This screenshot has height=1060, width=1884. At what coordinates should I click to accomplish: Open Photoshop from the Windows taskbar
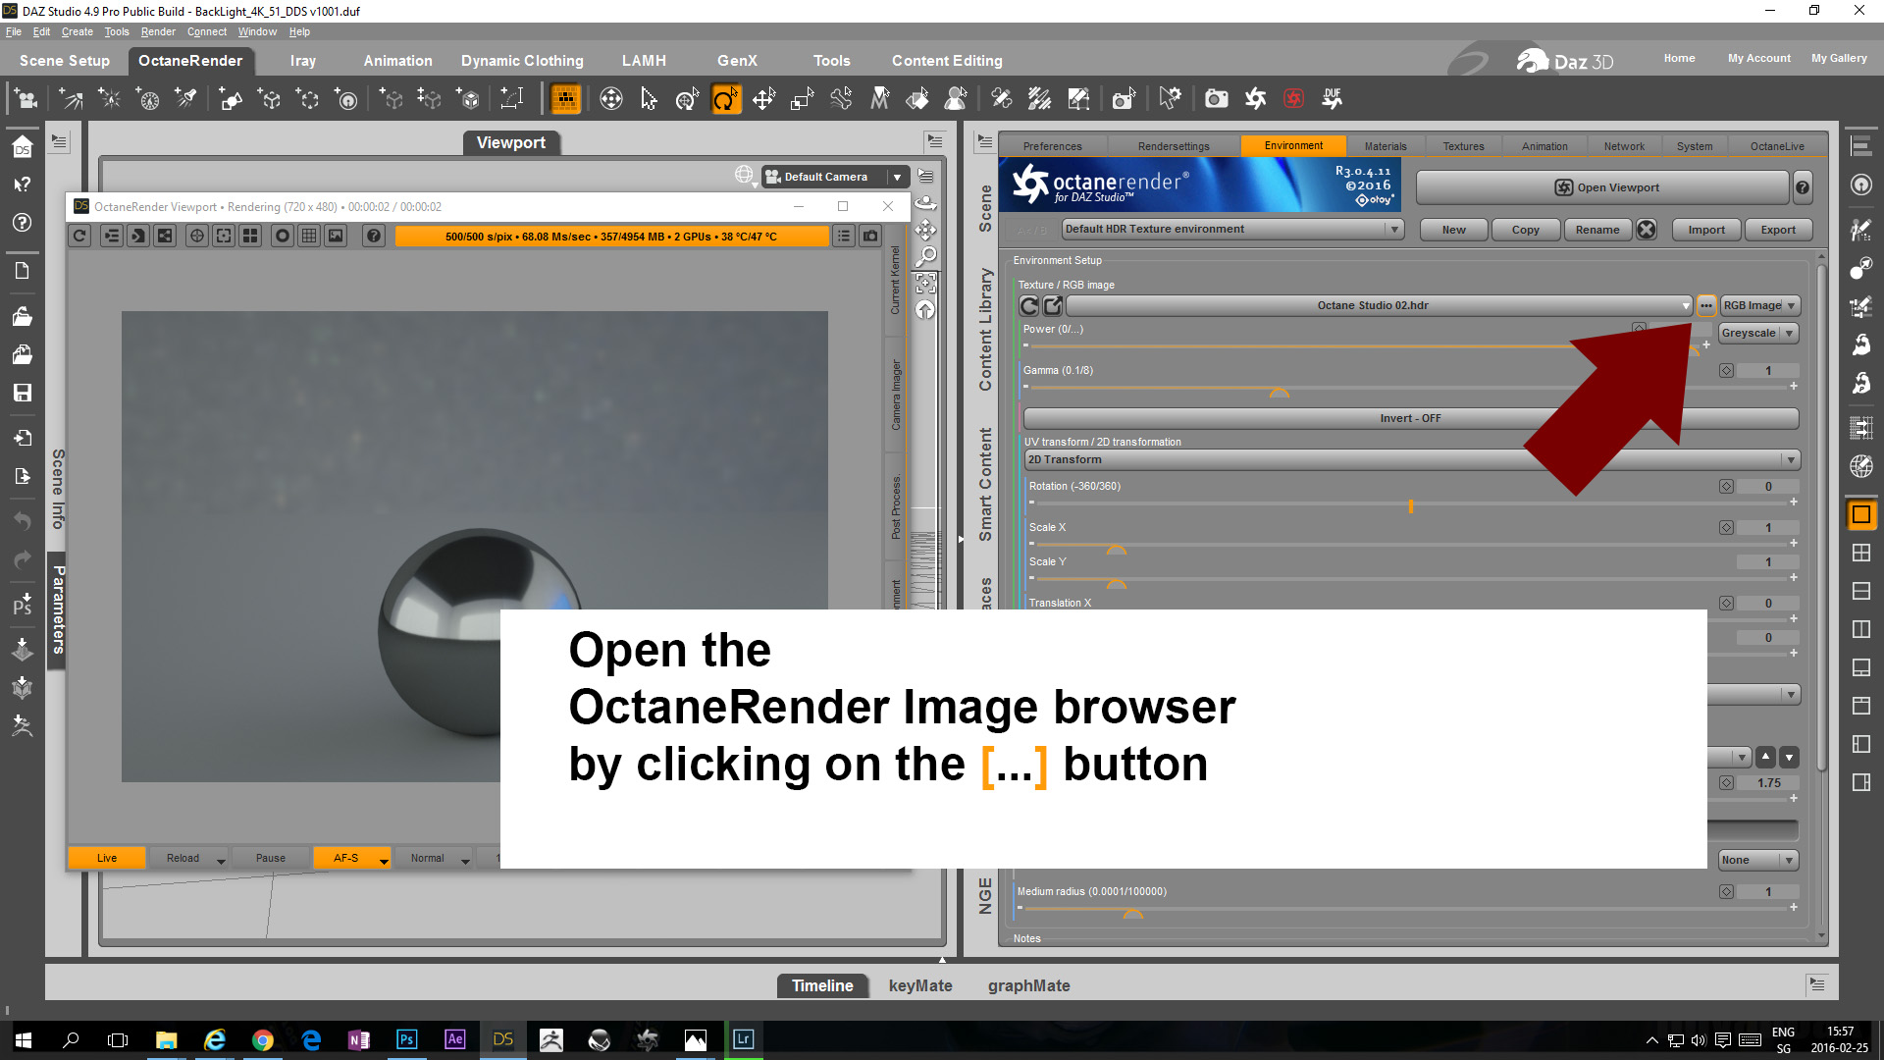click(x=406, y=1039)
